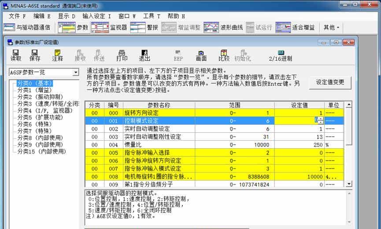Viewport: 381px width, 229px height.
Task: Select the 实时自动调整刚性设定 row
Action: pyautogui.click(x=215, y=137)
